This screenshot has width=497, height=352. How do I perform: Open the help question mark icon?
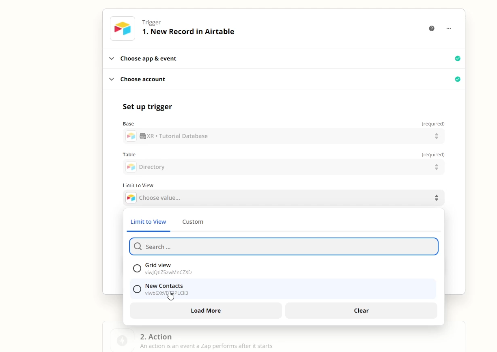[x=432, y=28]
